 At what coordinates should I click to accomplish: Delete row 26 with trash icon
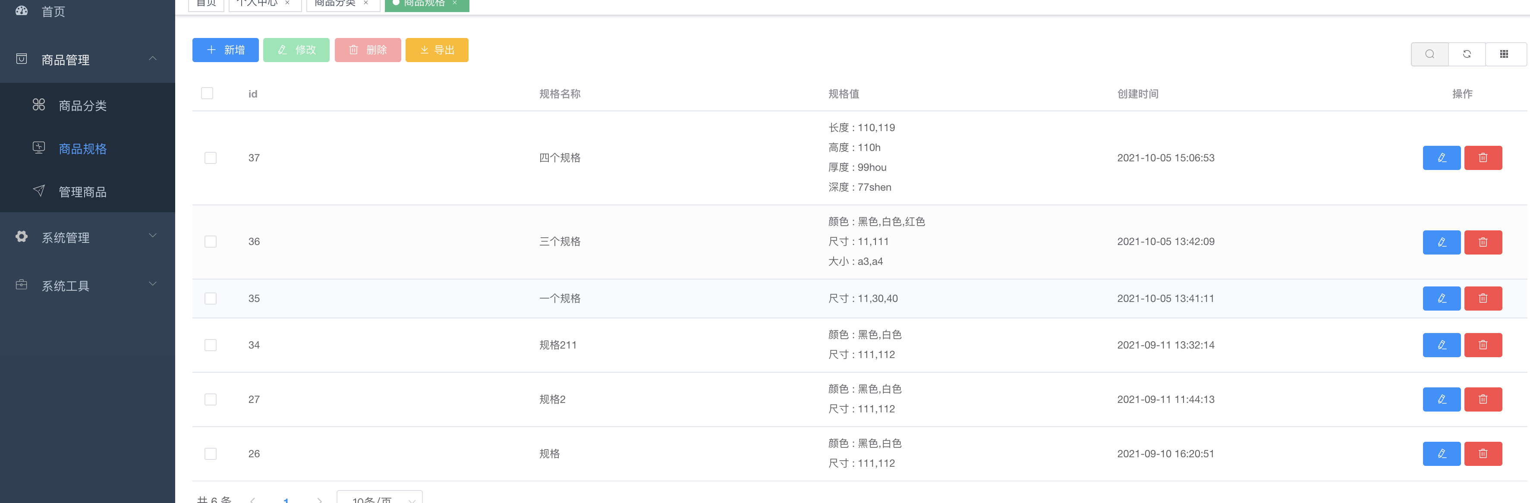click(1483, 454)
